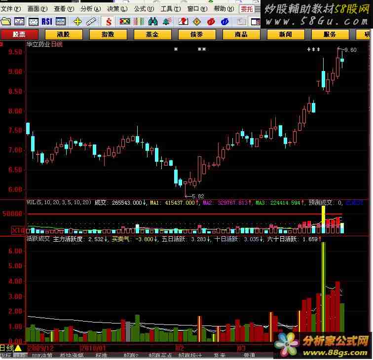The image size is (373, 360).
Task: Click the gray window toolbar icon
Action: [x=241, y=22]
